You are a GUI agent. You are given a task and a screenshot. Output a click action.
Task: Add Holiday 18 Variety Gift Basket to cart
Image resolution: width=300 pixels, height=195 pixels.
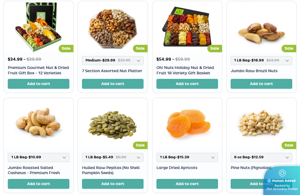point(187,84)
